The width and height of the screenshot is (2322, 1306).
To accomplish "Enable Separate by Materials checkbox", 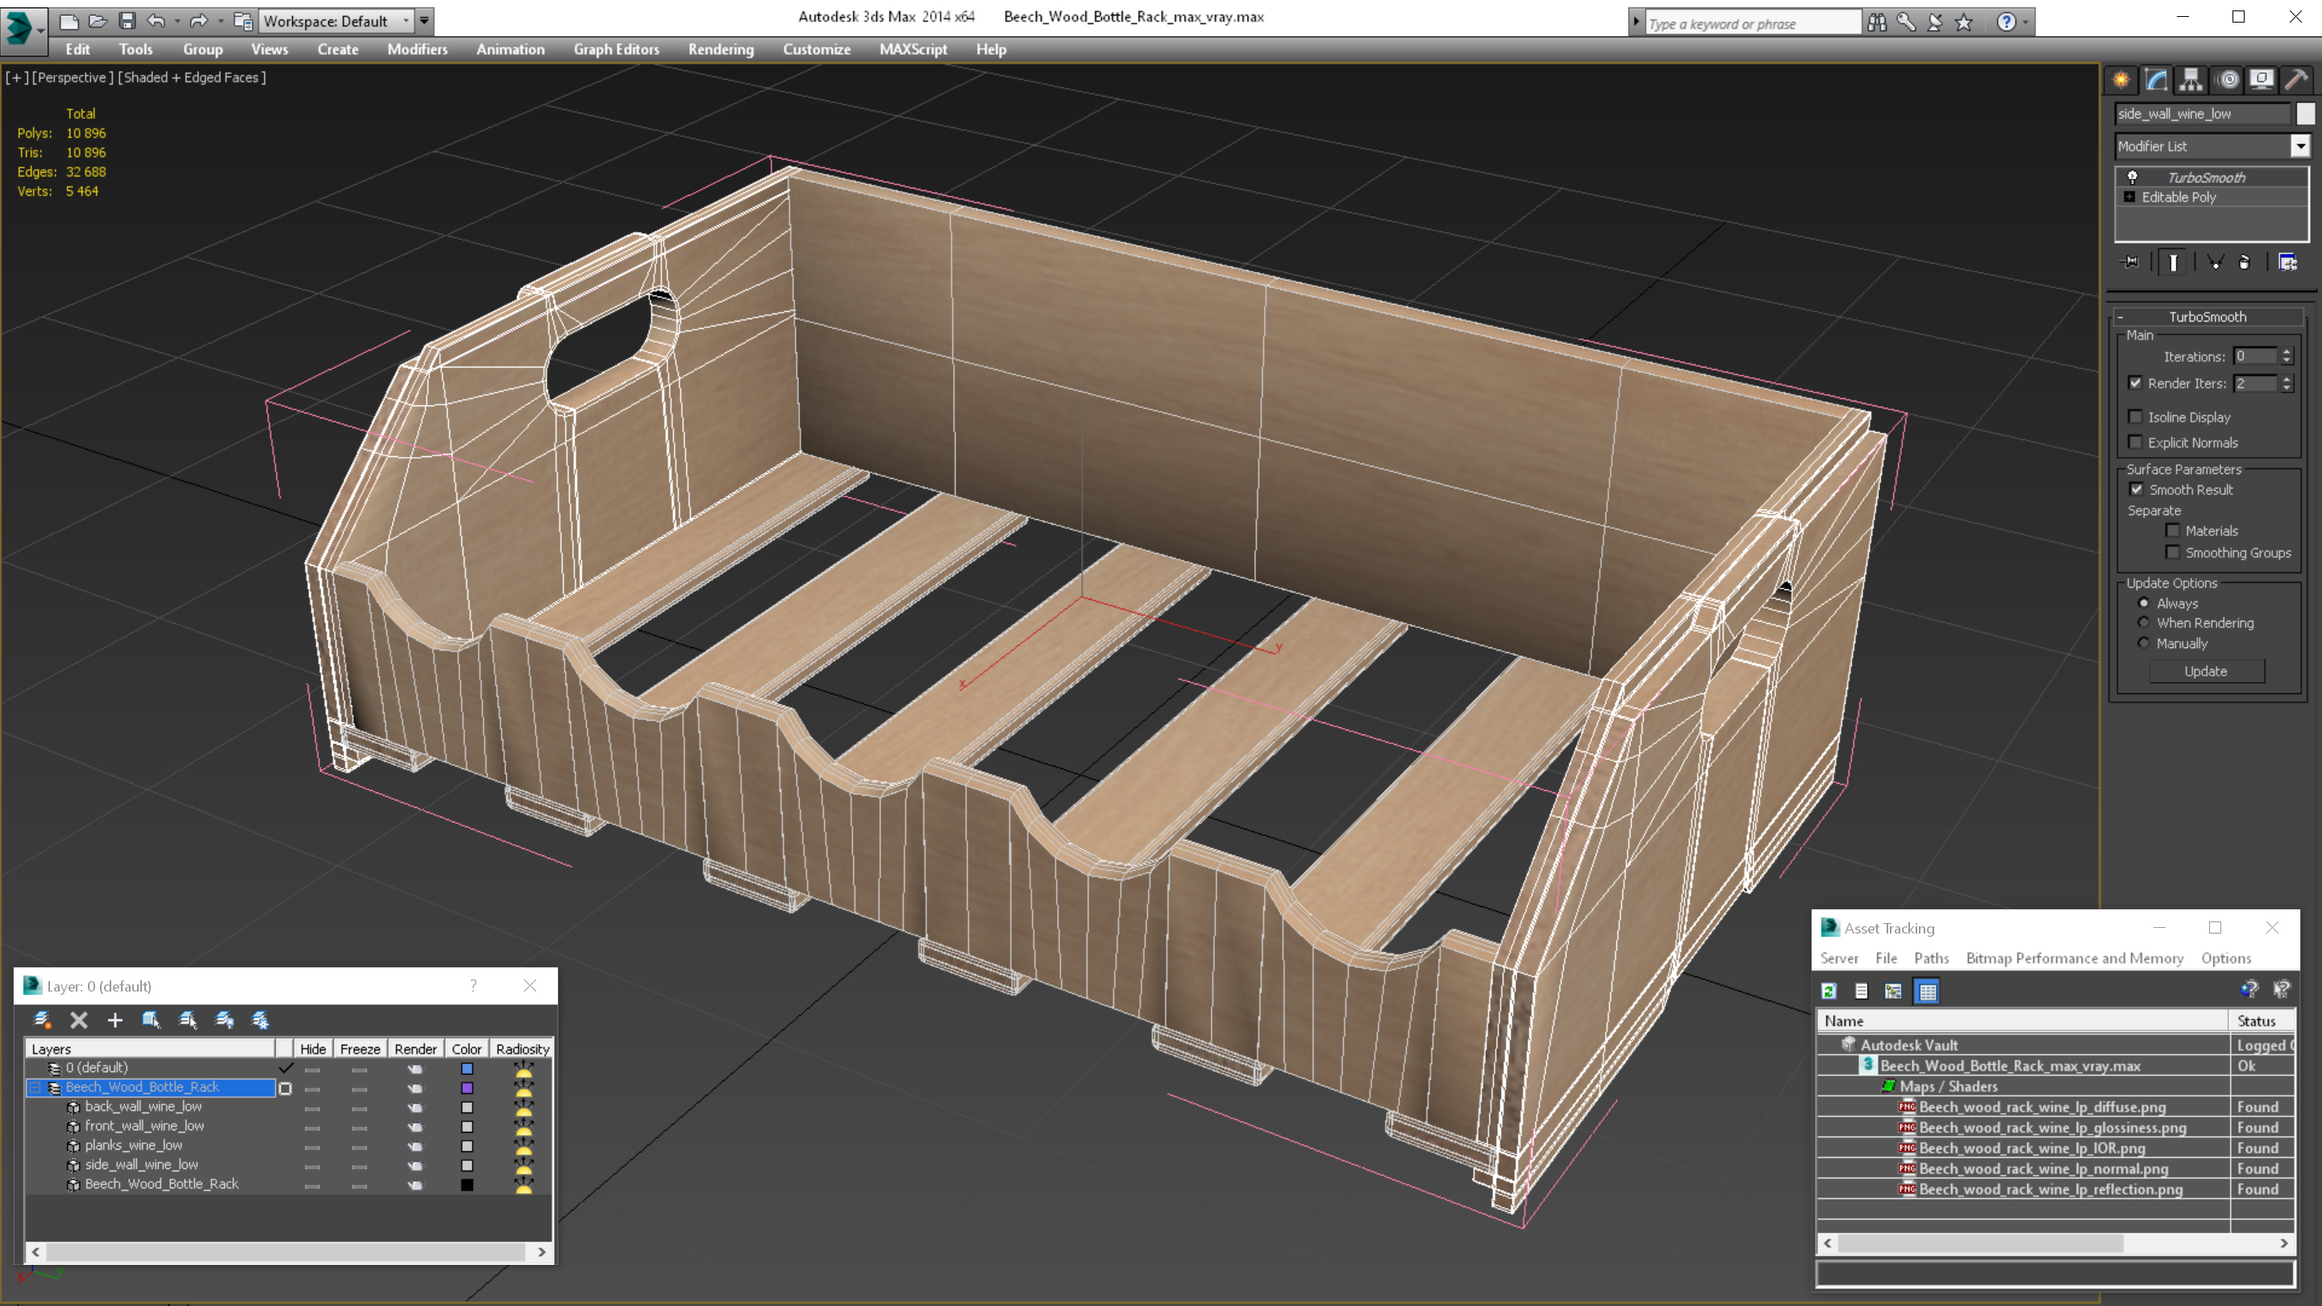I will tap(2174, 531).
